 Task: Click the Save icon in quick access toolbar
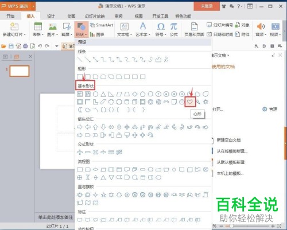point(11,46)
